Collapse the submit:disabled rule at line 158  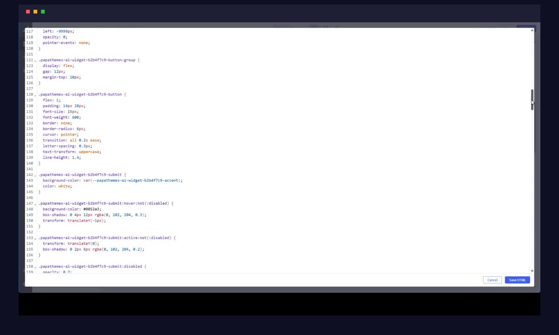(x=36, y=266)
